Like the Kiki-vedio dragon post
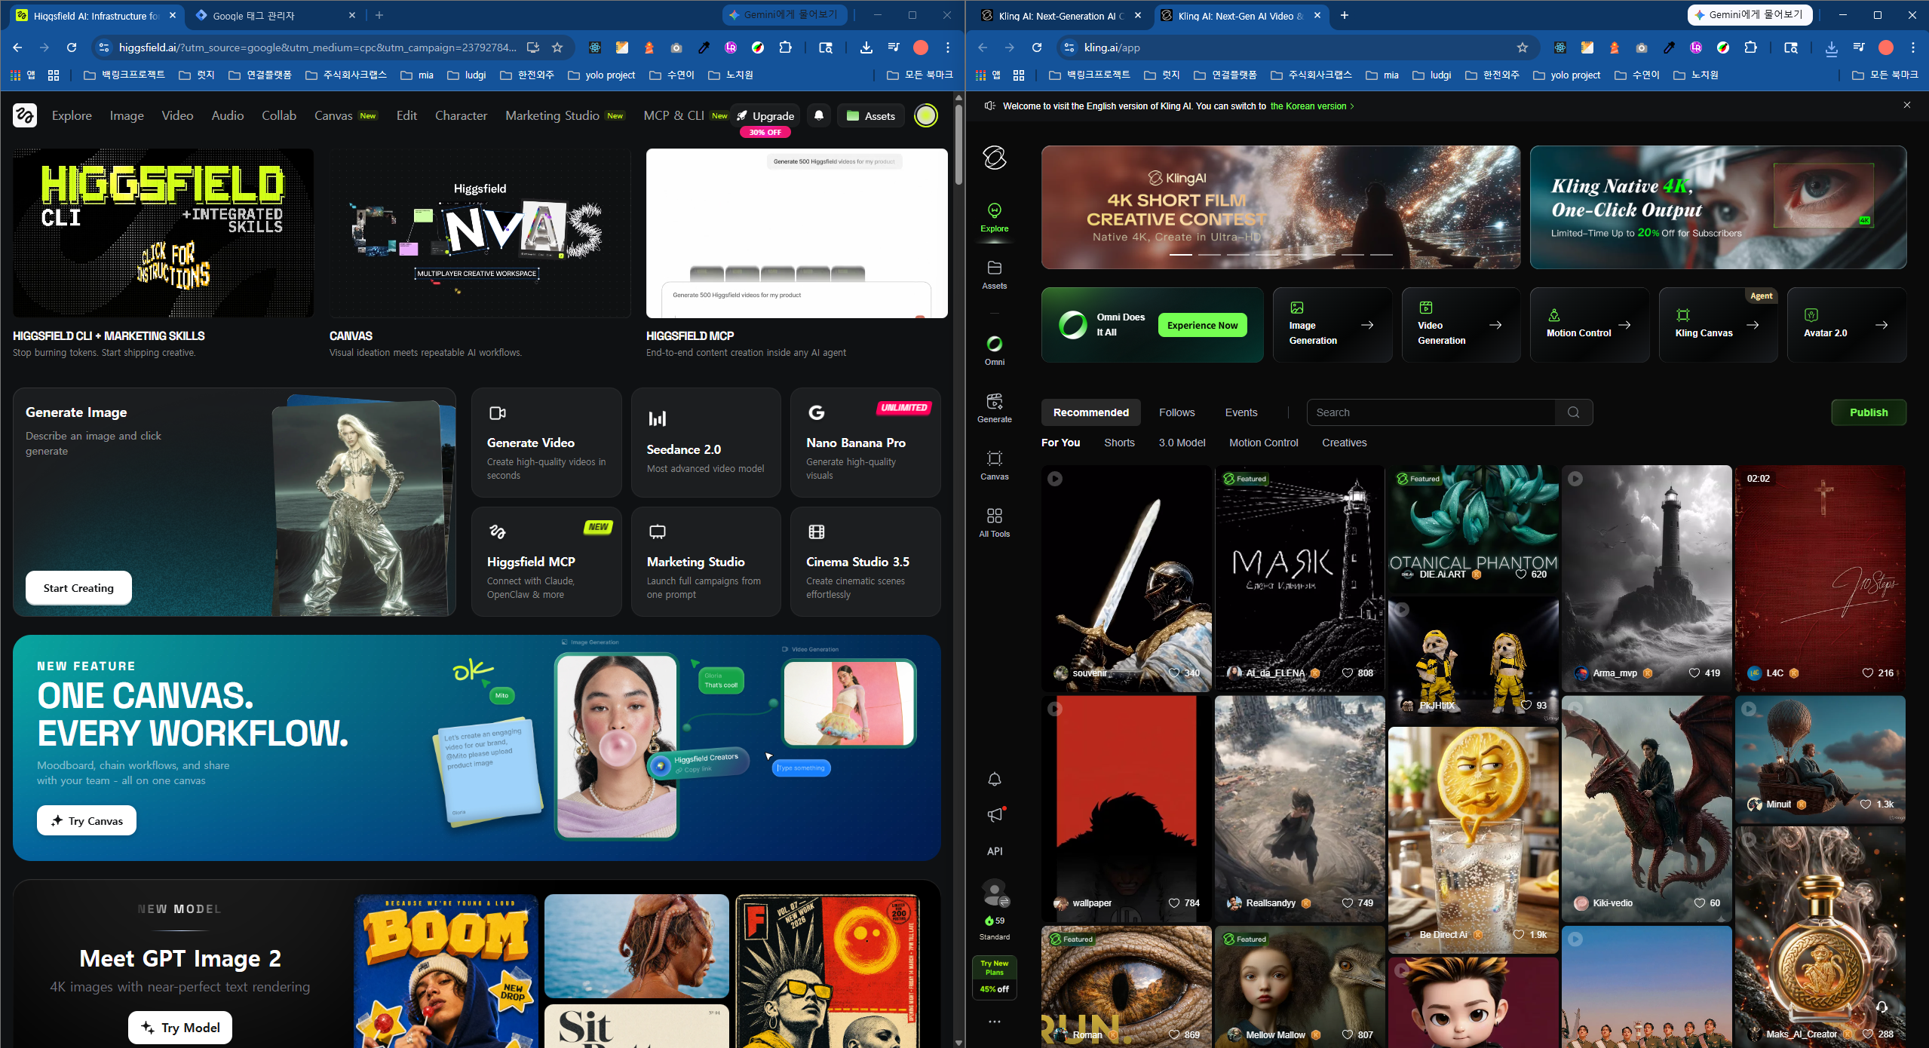Screen dimensions: 1929x1048 pos(1700,903)
